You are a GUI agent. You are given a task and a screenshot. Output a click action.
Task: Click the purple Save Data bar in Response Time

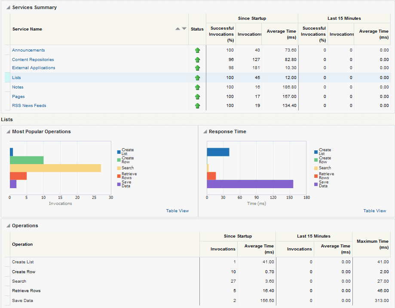pyautogui.click(x=250, y=184)
